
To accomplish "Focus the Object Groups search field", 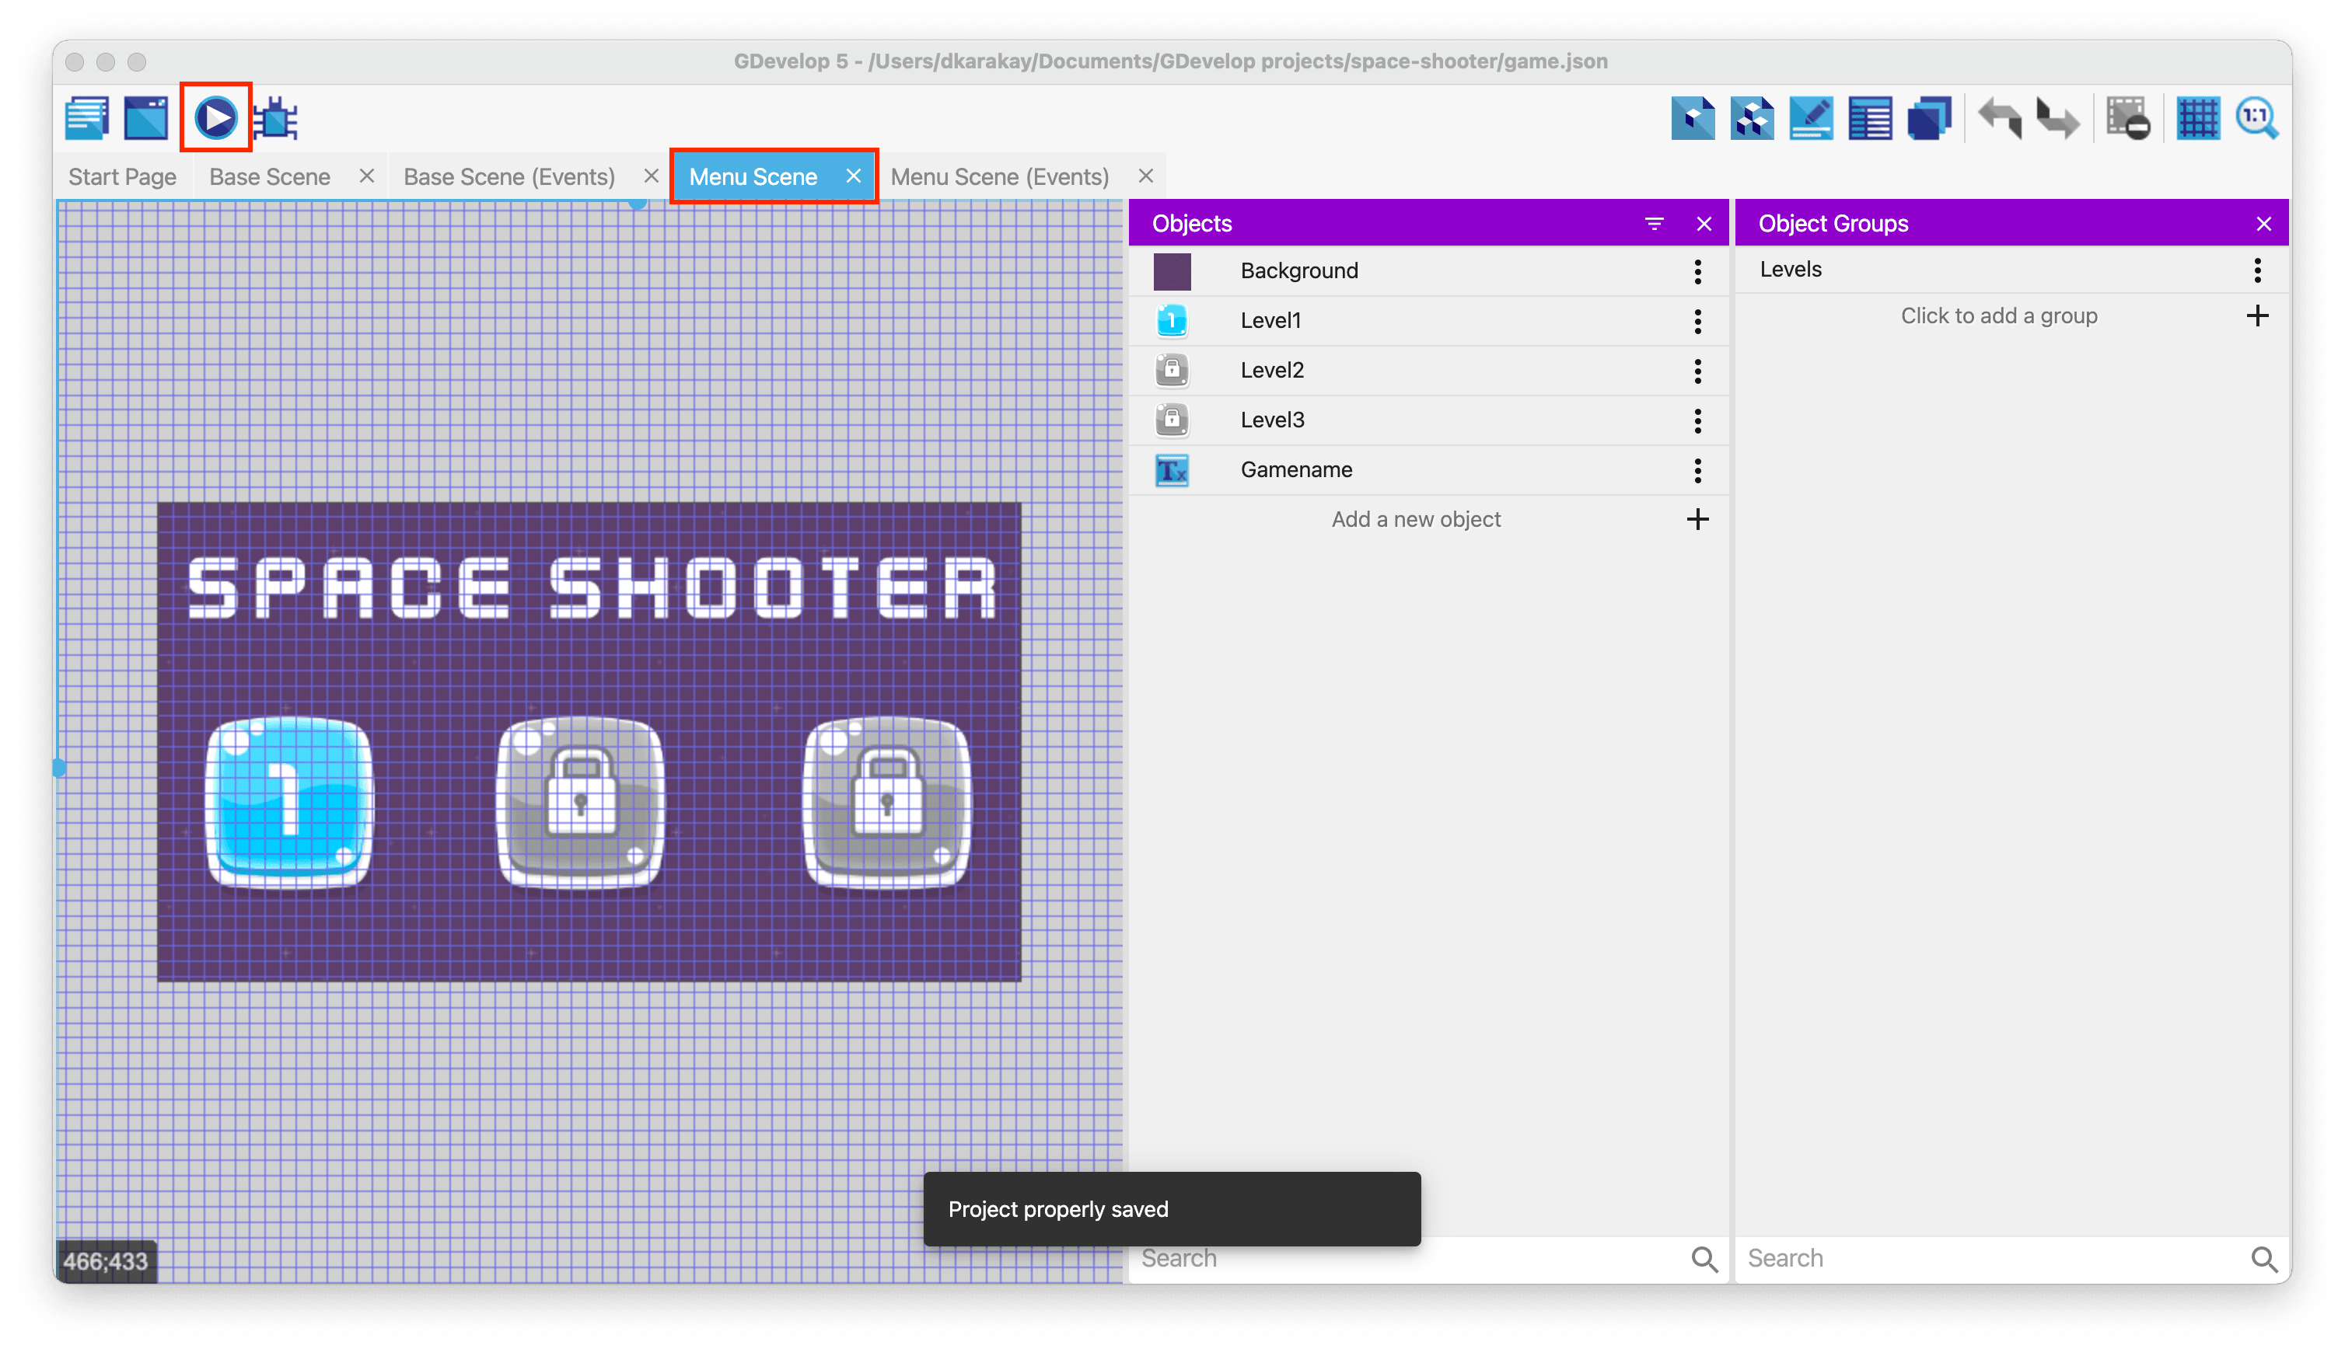I will point(1993,1257).
